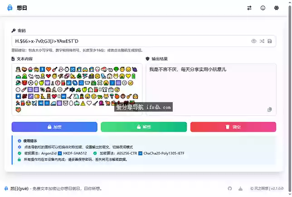Click the green 解密 decrypt button

click(x=144, y=127)
